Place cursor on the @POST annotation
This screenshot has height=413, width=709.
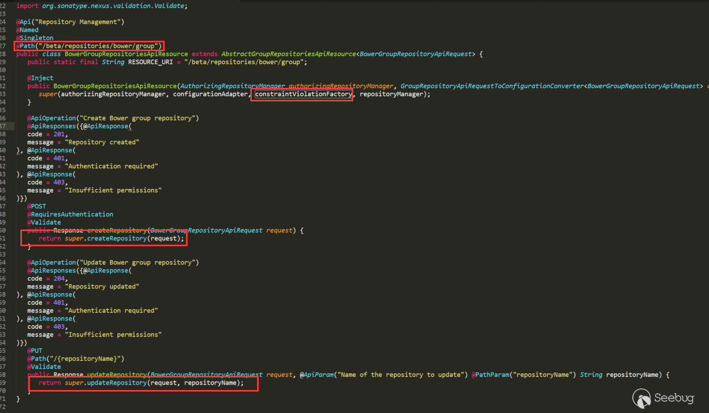coord(37,206)
